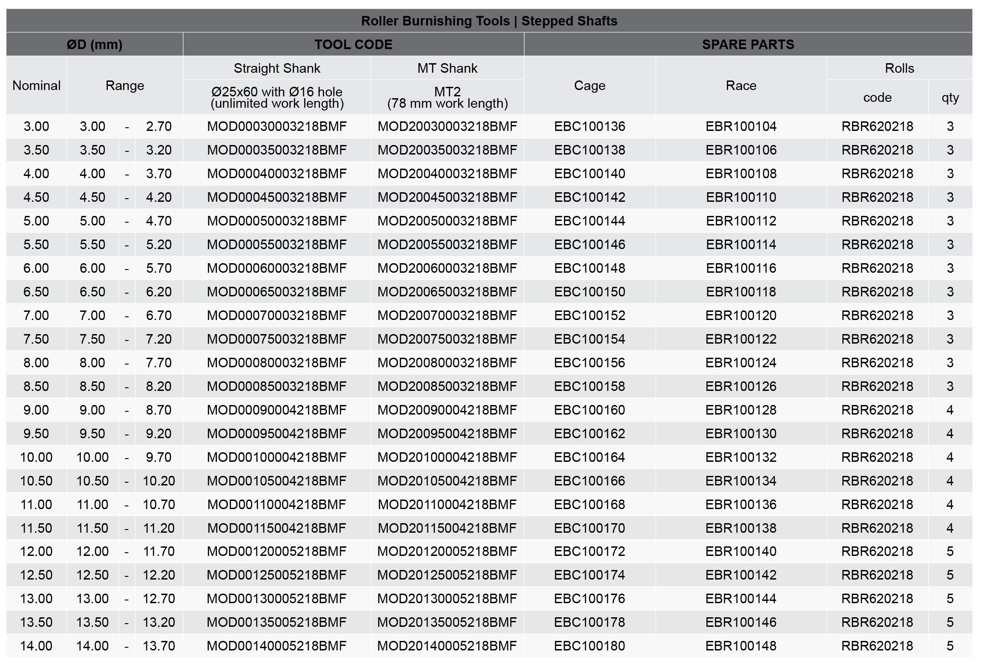Select tool code MOD00055003218BMF
The image size is (985, 670).
277,245
